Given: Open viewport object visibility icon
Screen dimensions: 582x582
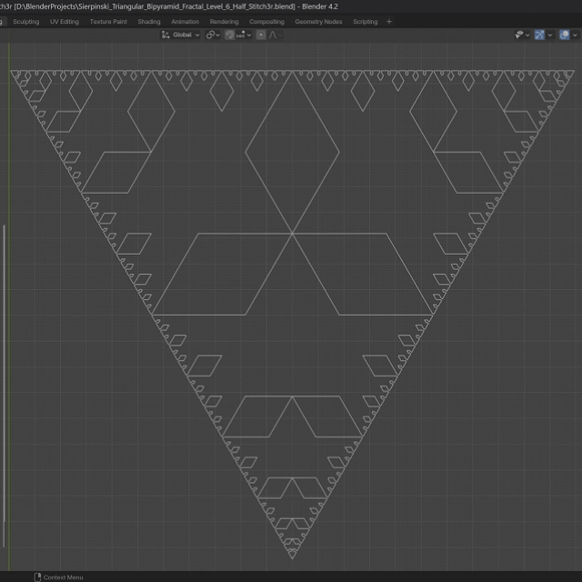Looking at the screenshot, I should (x=520, y=35).
